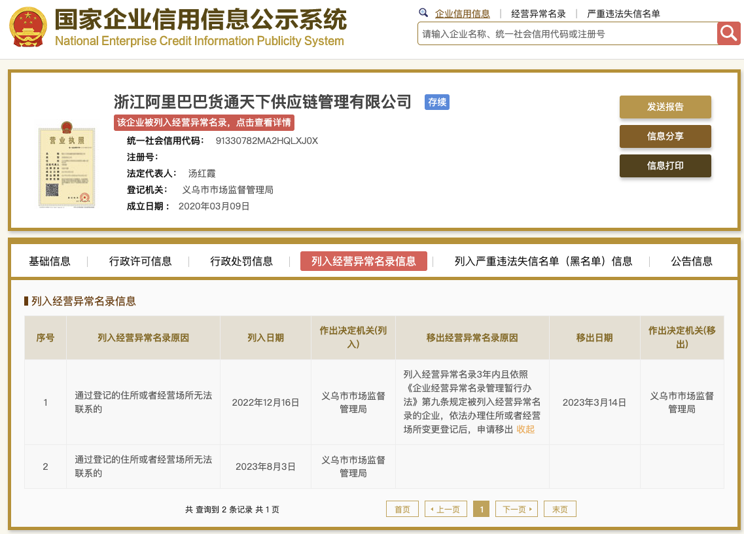Click the registration authority value 义乌市市场监督管理局
The width and height of the screenshot is (744, 534).
228,190
